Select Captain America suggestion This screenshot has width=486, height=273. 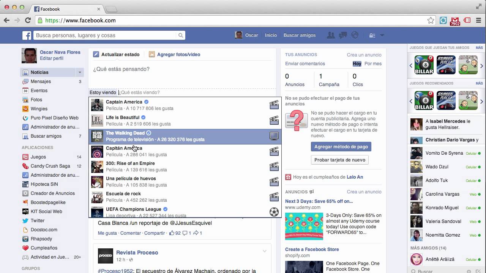tap(185, 105)
